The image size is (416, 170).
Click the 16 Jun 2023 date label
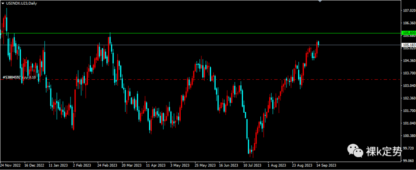[228, 165]
